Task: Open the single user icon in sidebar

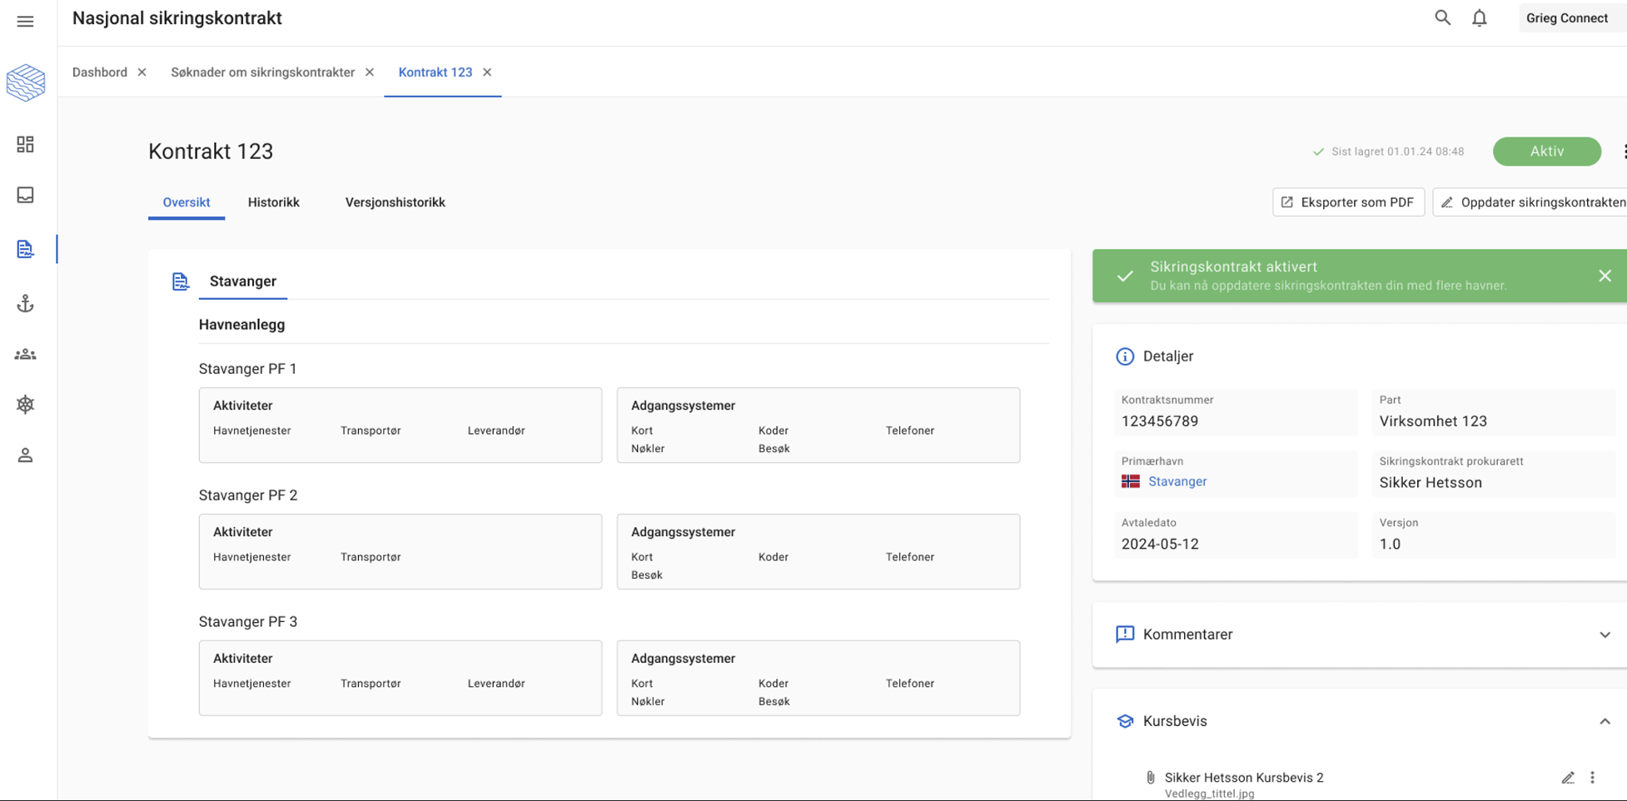Action: [25, 455]
